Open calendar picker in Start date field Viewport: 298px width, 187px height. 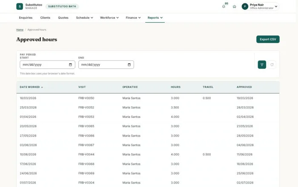(x=71, y=64)
